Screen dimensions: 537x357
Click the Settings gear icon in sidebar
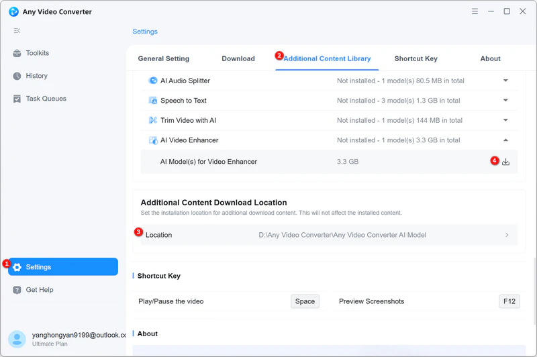click(17, 267)
